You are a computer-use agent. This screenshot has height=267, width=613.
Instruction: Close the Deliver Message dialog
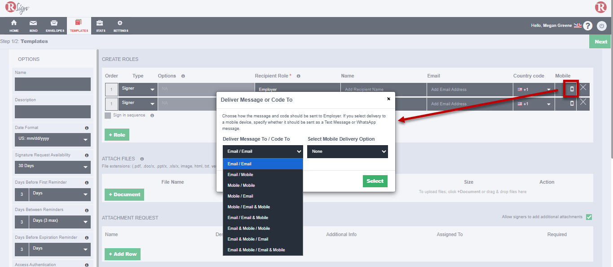[x=388, y=99]
